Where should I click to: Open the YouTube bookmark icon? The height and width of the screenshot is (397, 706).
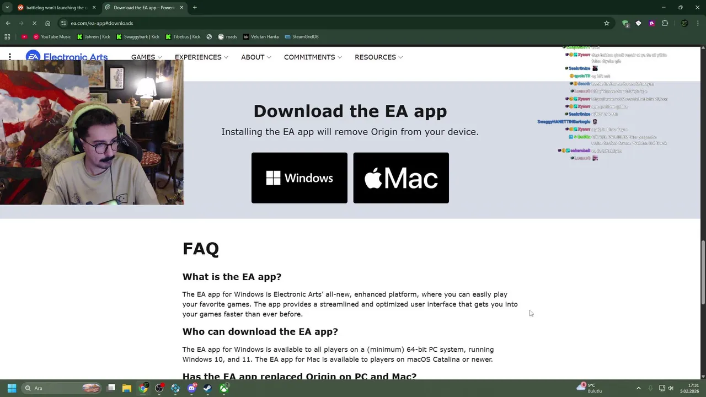24,37
